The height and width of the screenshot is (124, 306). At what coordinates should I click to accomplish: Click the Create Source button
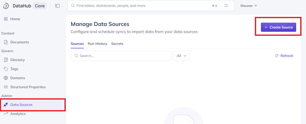pyautogui.click(x=279, y=27)
